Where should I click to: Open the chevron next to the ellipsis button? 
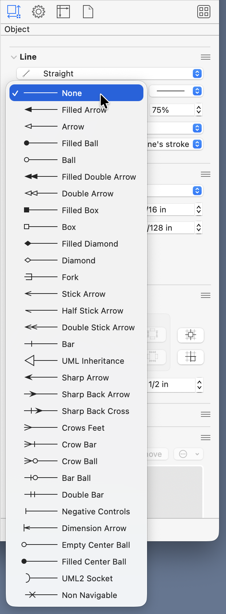pos(197,454)
